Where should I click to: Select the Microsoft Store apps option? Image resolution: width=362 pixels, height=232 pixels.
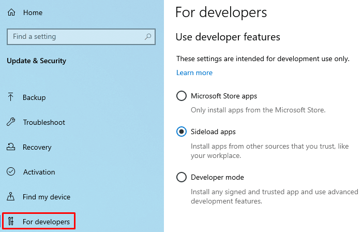coord(182,96)
